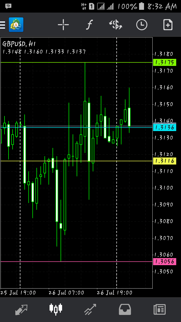This screenshot has width=181, height=322.
Task: Select the yellow 1.3116 price level label
Action: 164,161
